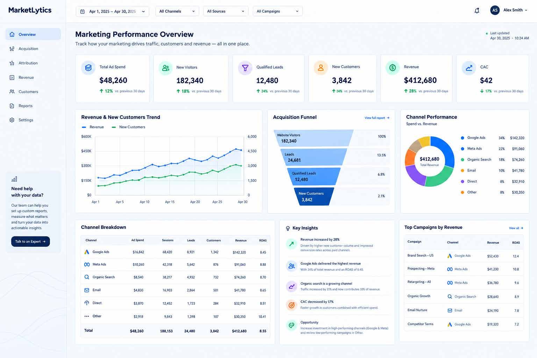Viewport: 537px width, 358px height.
Task: Click the Opportunity insight icon
Action: pos(291,325)
